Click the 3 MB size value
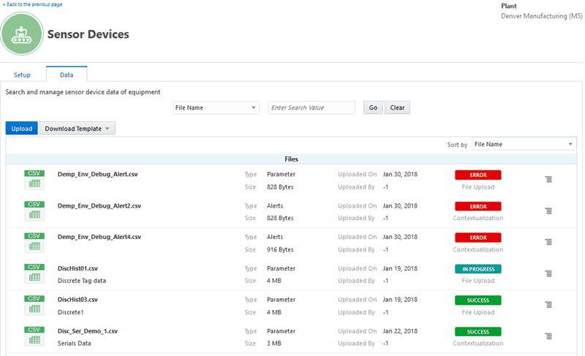Viewport: 585px width, 356px height. pyautogui.click(x=274, y=344)
